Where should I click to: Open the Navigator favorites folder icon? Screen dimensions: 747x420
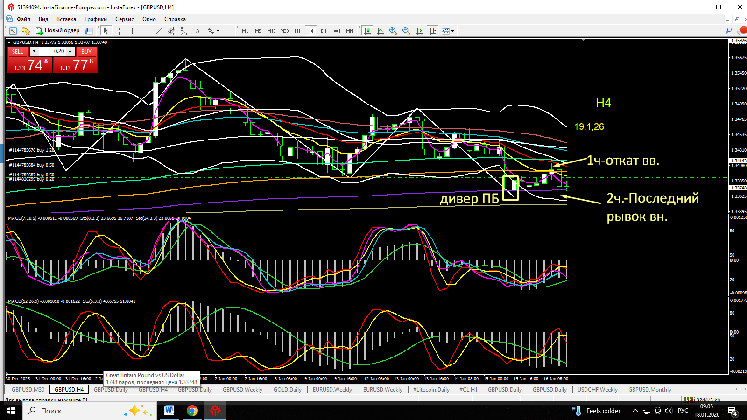coord(26,31)
